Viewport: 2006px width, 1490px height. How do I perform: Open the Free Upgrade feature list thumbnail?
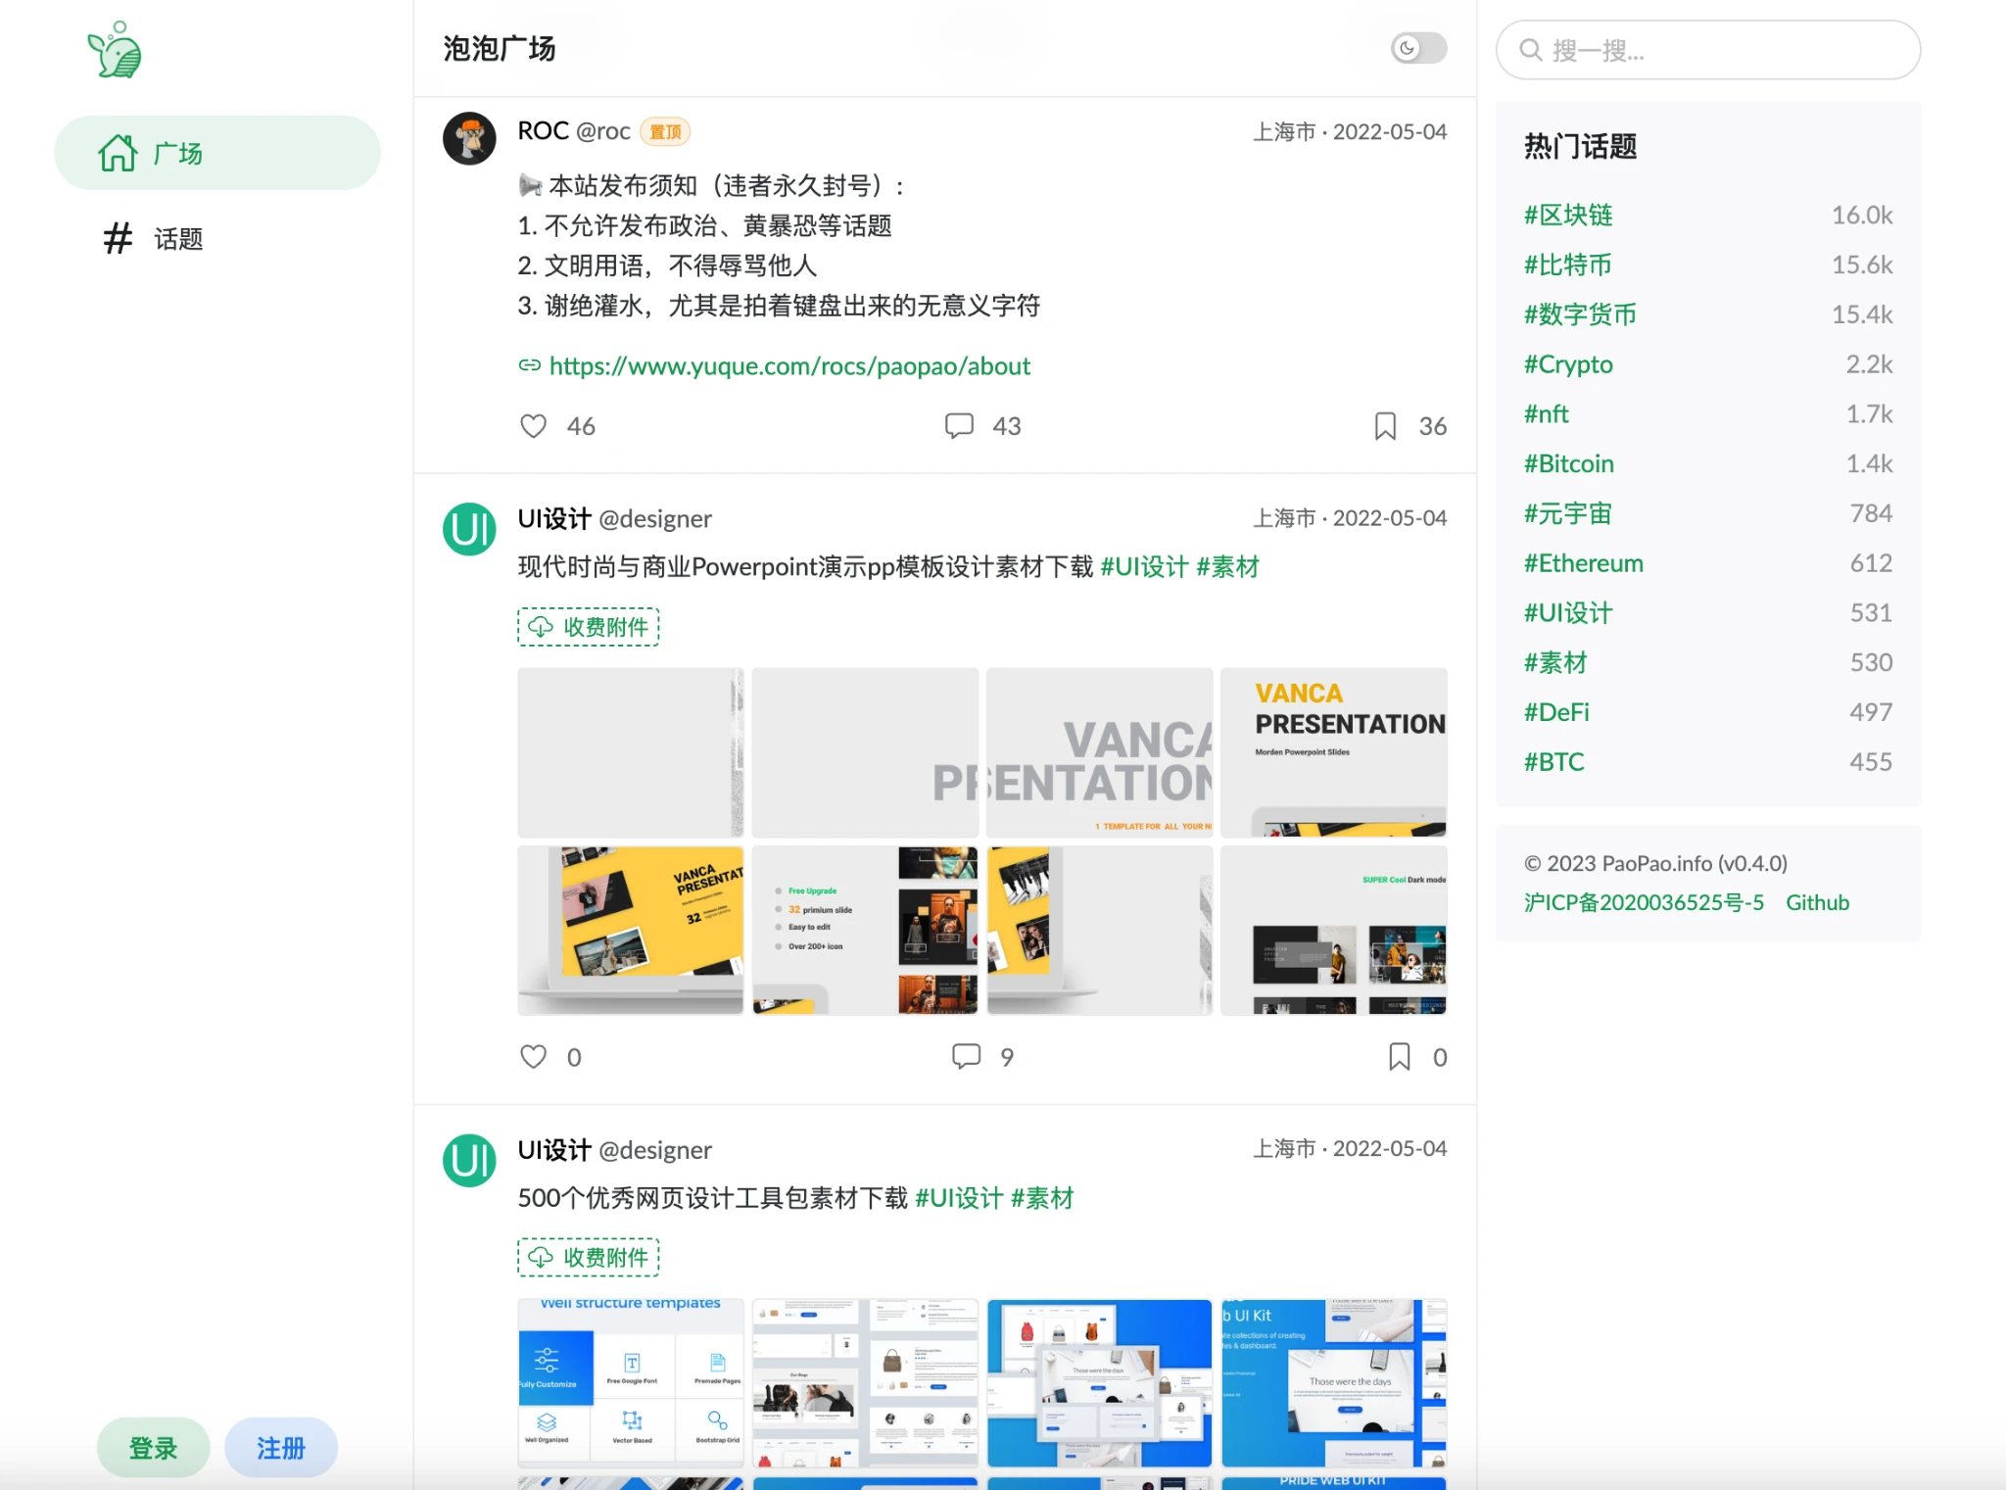tap(865, 930)
